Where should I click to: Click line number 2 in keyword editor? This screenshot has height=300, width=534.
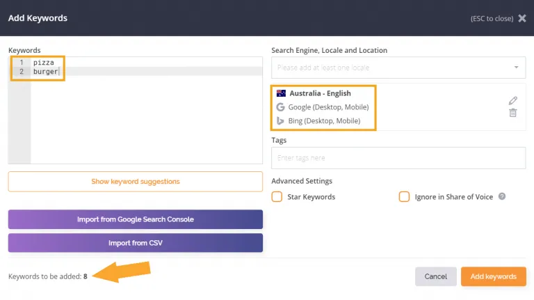22,72
